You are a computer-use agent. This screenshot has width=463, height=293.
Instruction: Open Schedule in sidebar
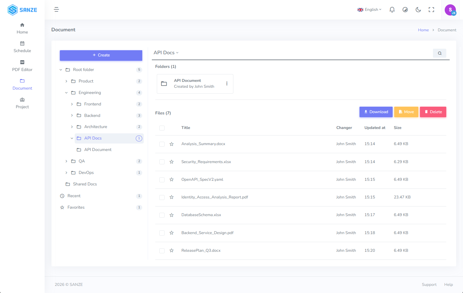click(x=22, y=47)
